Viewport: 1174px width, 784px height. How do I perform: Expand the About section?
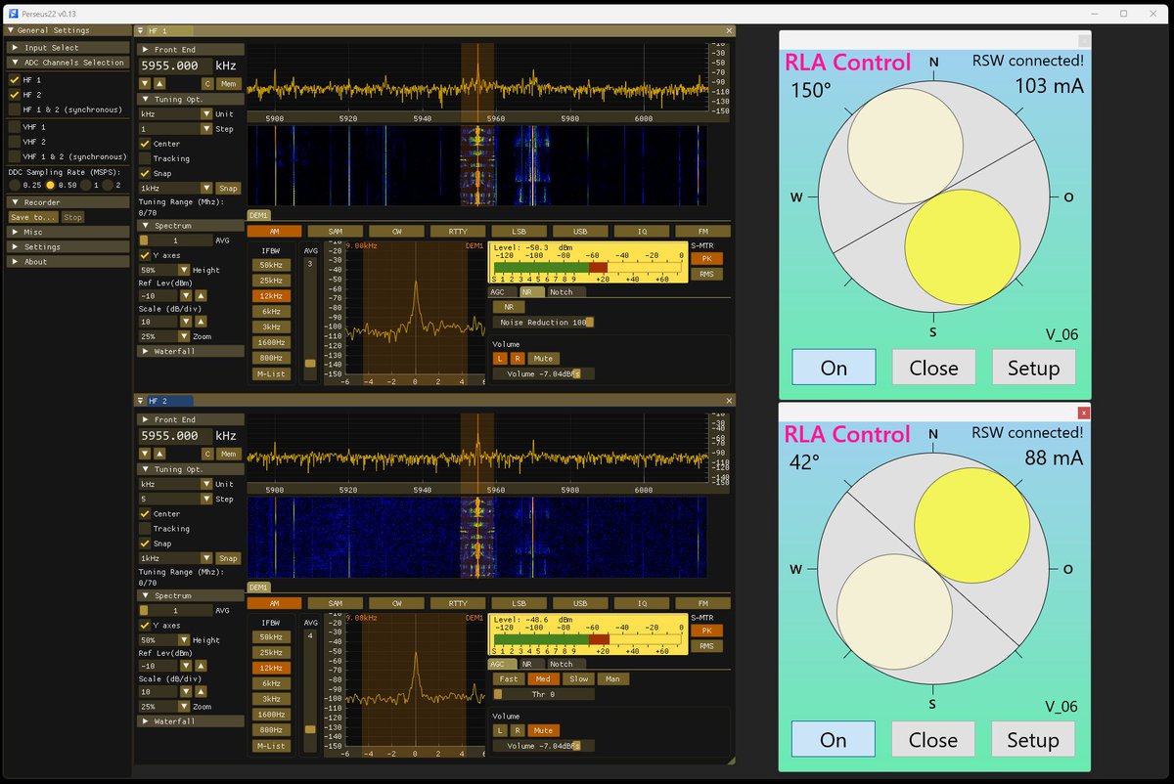[68, 262]
